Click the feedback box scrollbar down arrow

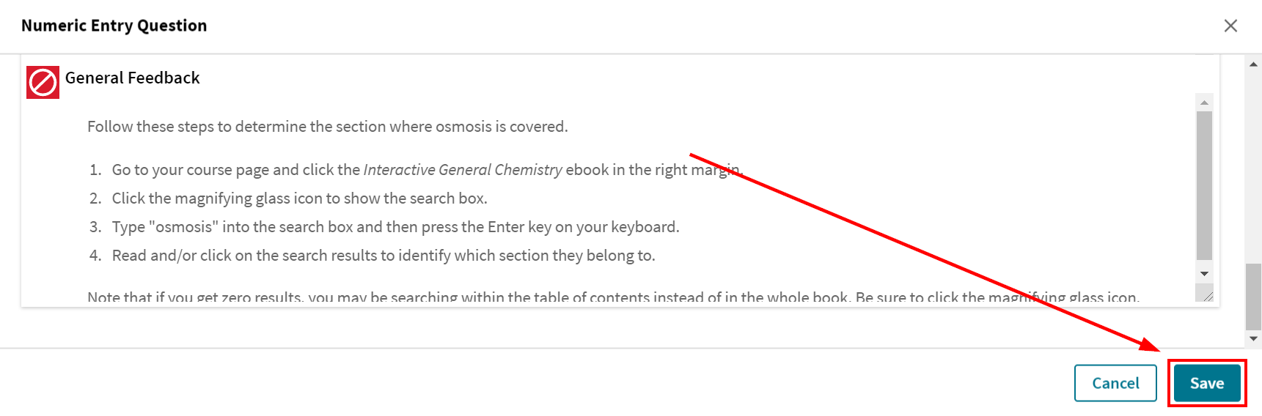tap(1204, 273)
